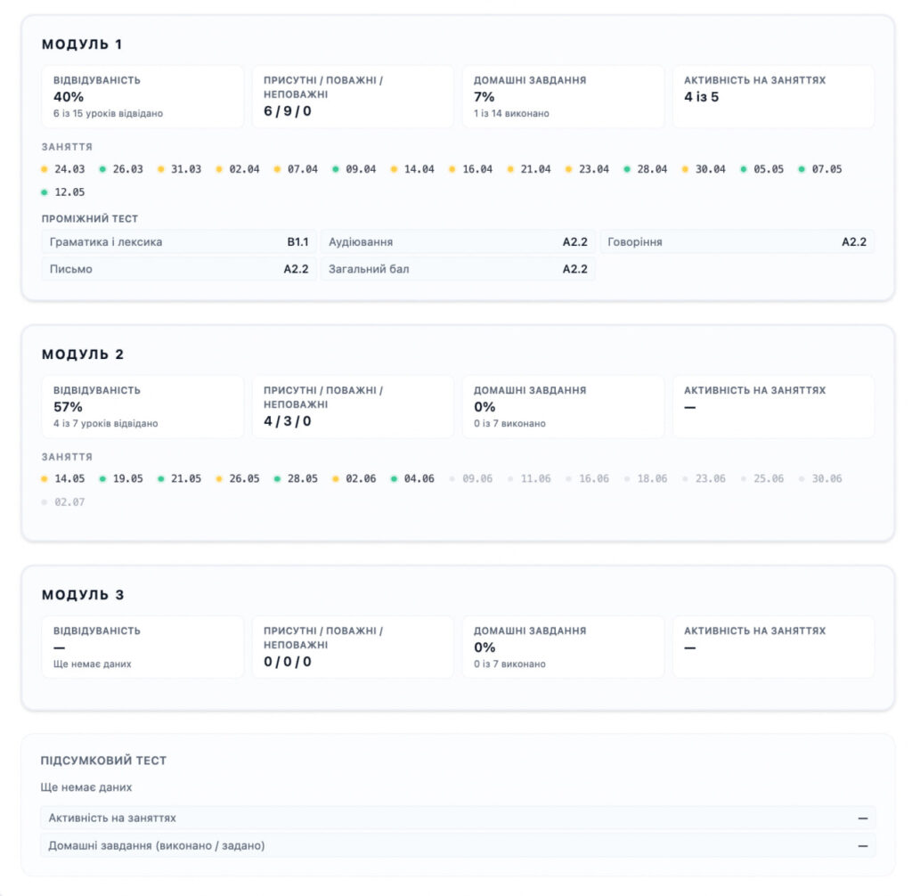Click the 7% homework value in Модуль 1

coord(484,96)
